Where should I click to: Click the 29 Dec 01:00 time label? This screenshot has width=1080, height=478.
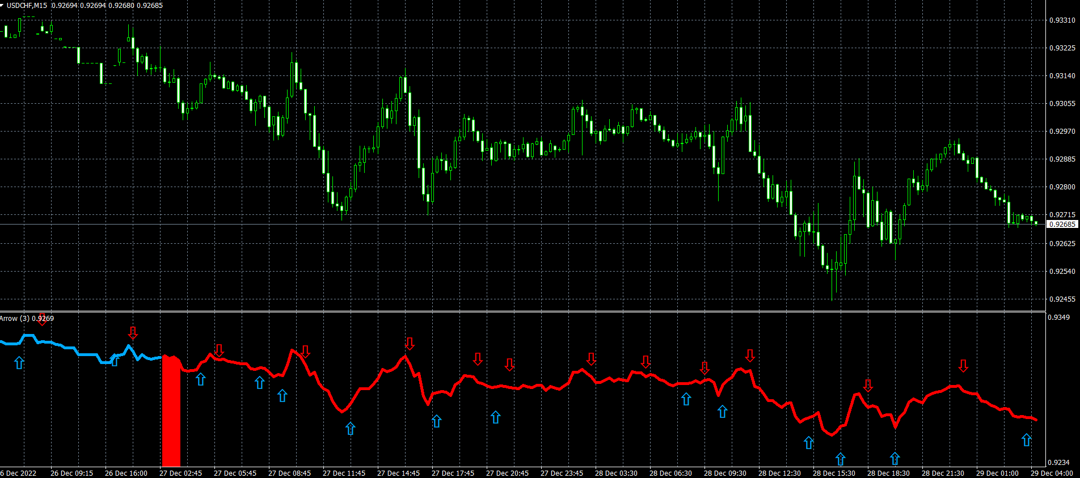pos(998,473)
